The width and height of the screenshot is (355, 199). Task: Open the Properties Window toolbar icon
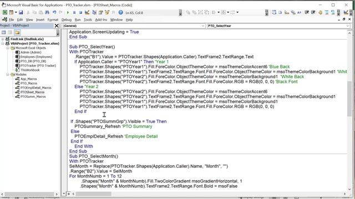point(100,12)
